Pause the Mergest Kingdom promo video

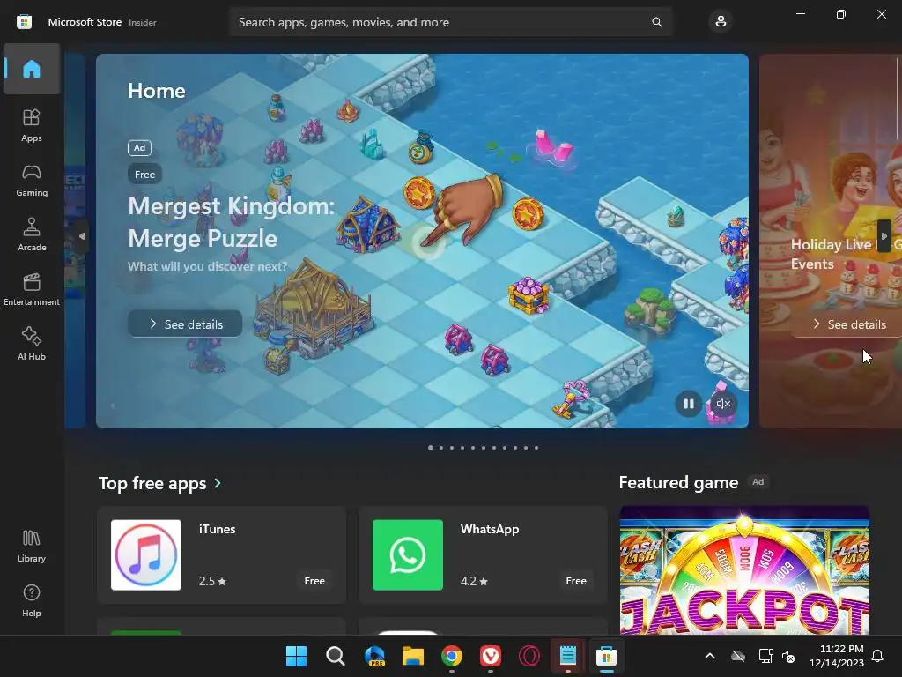[x=688, y=404]
